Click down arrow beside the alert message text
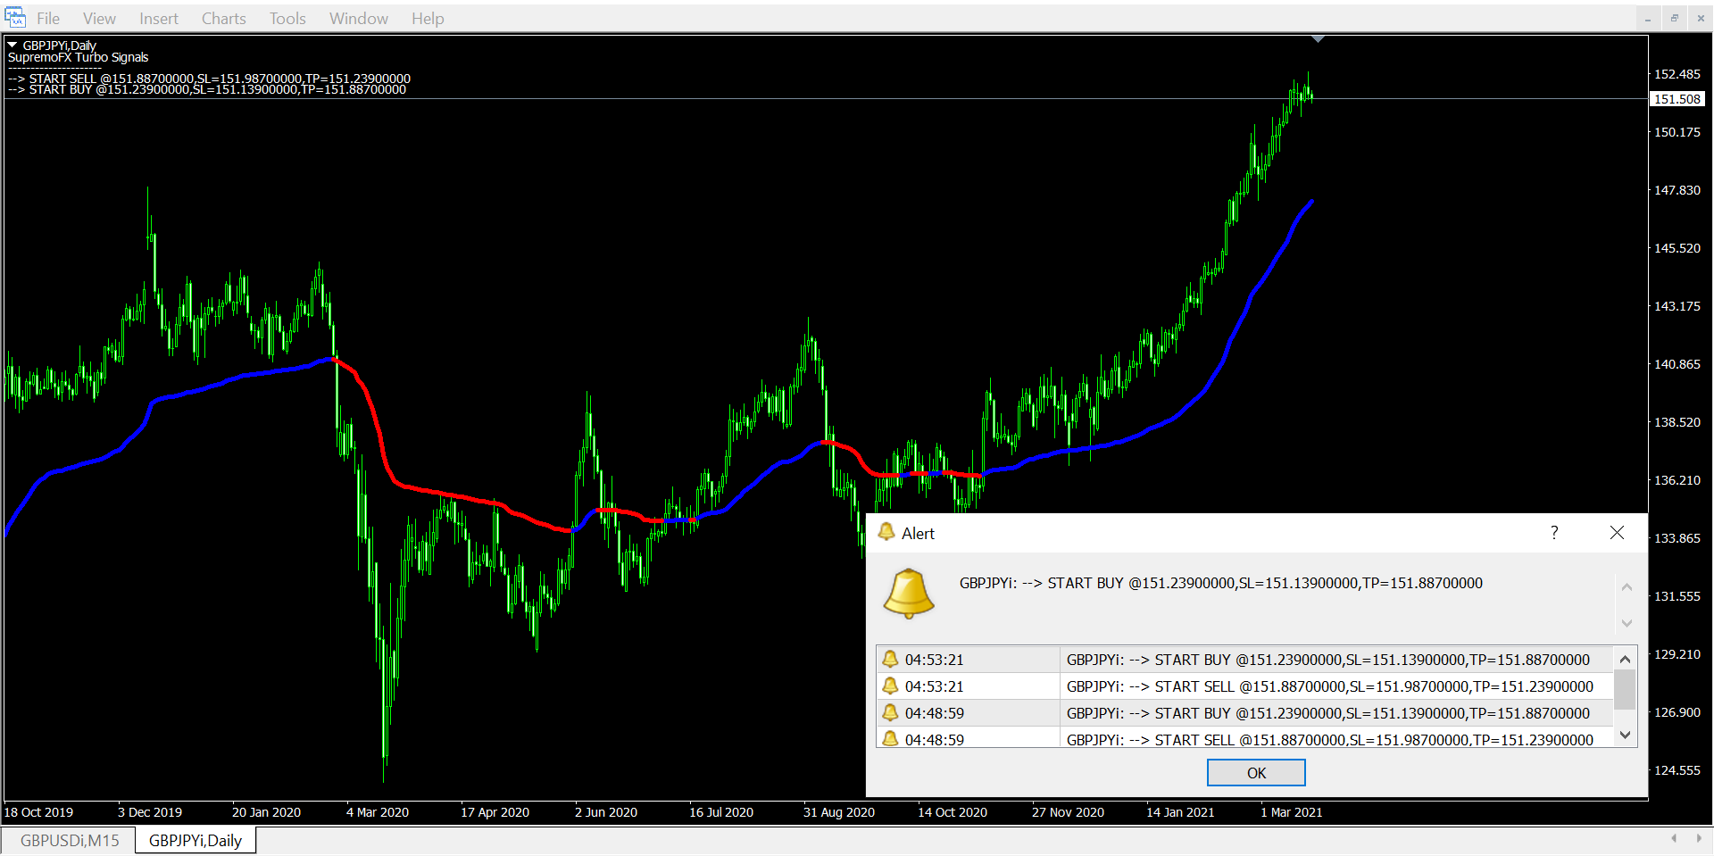This screenshot has height=856, width=1714. pos(1627,623)
